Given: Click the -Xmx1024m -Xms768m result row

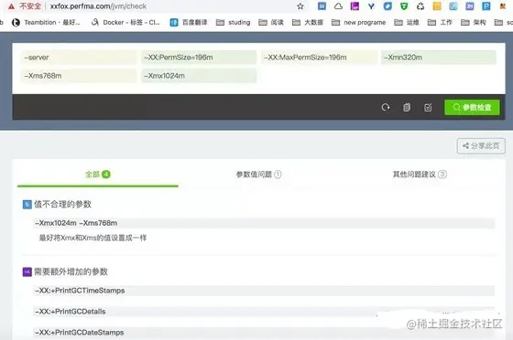Looking at the screenshot, I should point(264,223).
